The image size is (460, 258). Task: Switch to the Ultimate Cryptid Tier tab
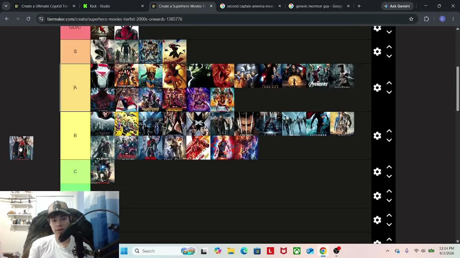click(44, 6)
